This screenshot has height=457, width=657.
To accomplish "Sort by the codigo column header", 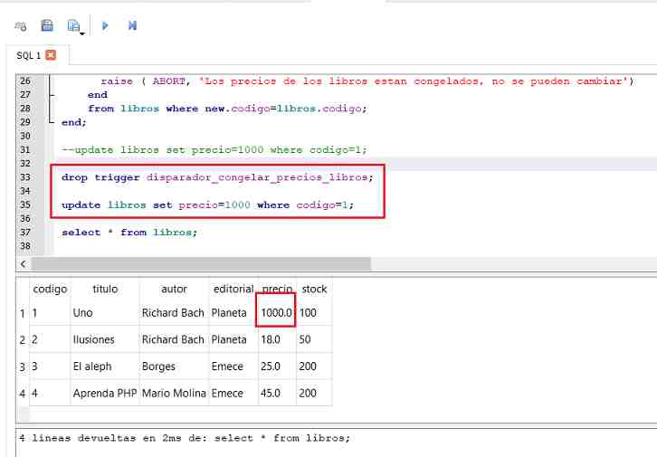I will pyautogui.click(x=50, y=289).
